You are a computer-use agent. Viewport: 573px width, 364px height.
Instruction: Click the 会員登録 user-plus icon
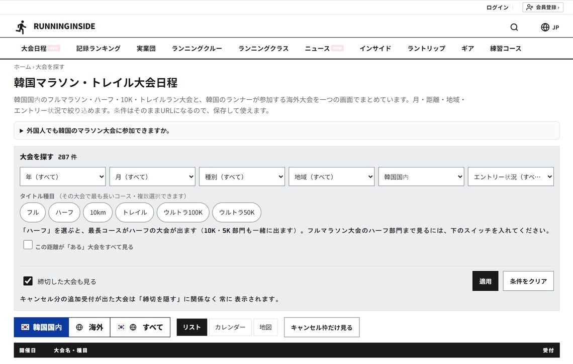point(529,8)
